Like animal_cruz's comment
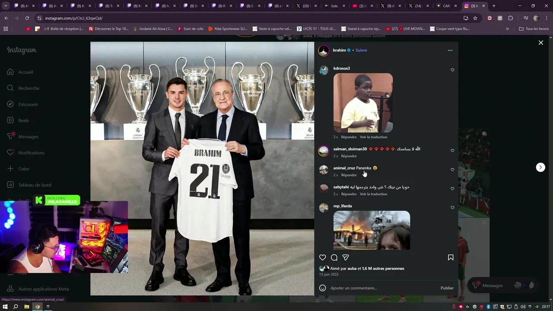Image resolution: width=553 pixels, height=311 pixels. [452, 170]
